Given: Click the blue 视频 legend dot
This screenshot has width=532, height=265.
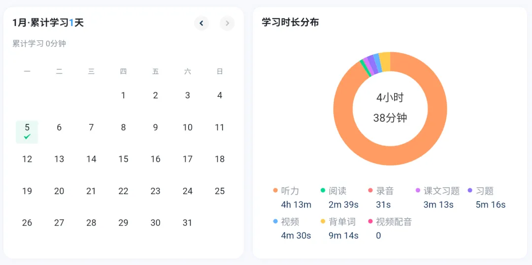Looking at the screenshot, I should pos(275,221).
